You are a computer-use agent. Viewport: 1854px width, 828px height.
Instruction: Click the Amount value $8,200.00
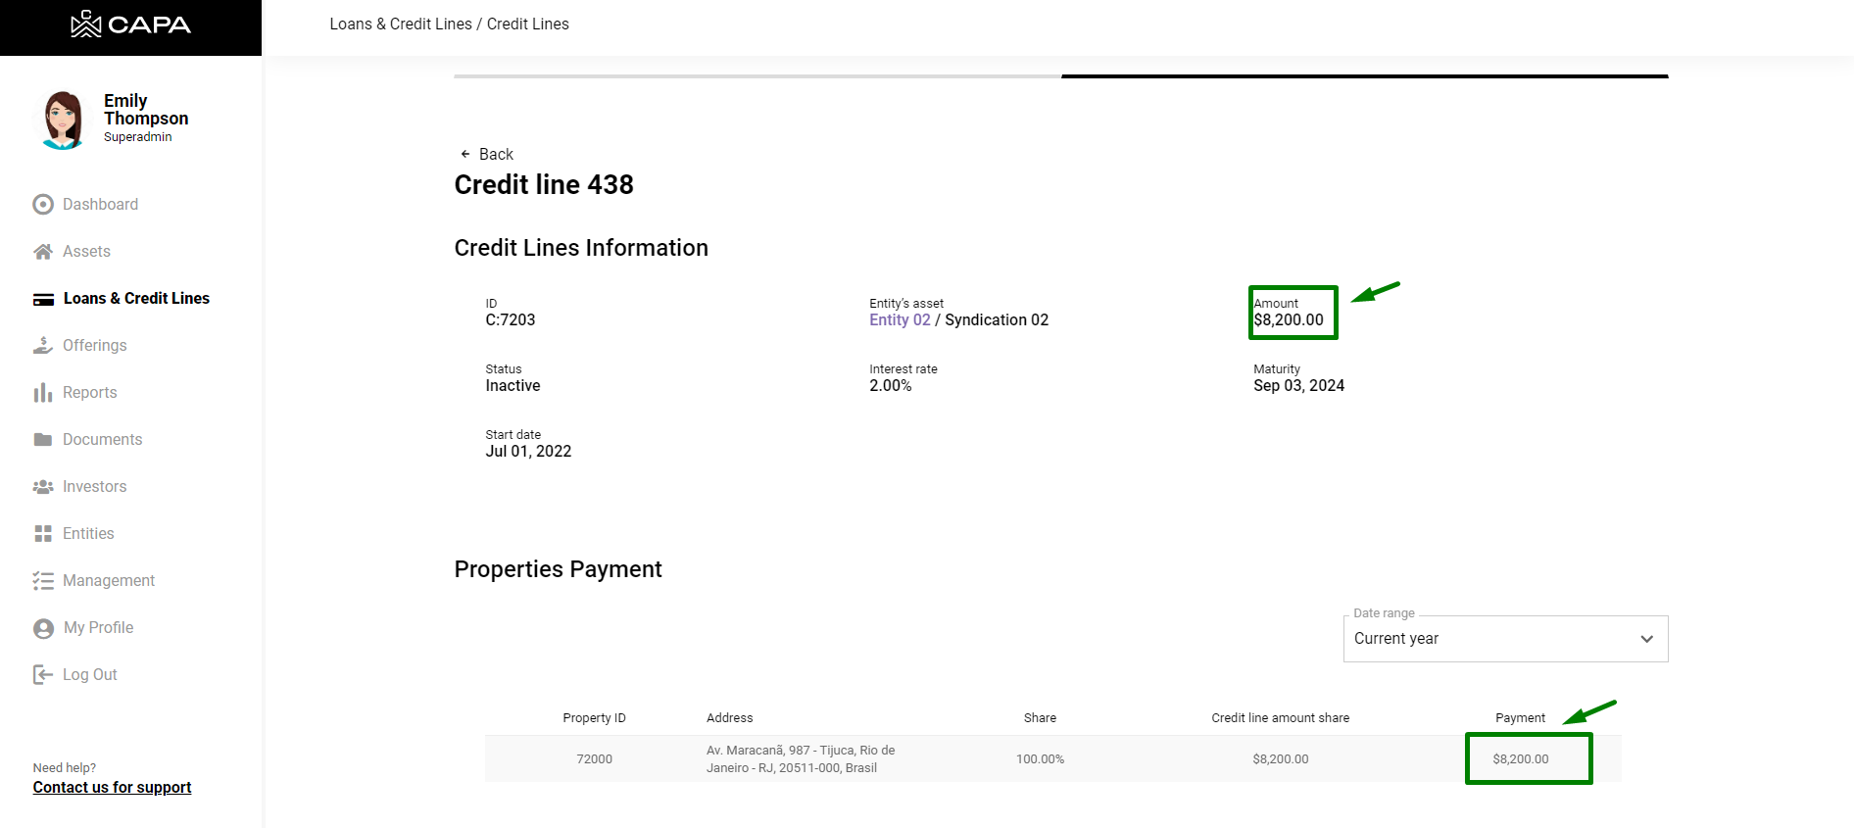tap(1289, 319)
